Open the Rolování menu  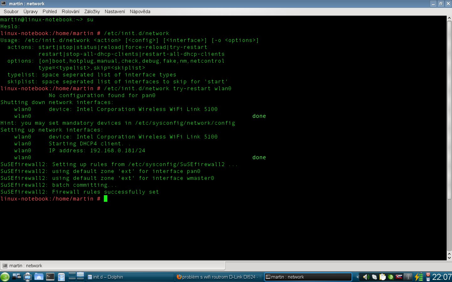[x=71, y=12]
